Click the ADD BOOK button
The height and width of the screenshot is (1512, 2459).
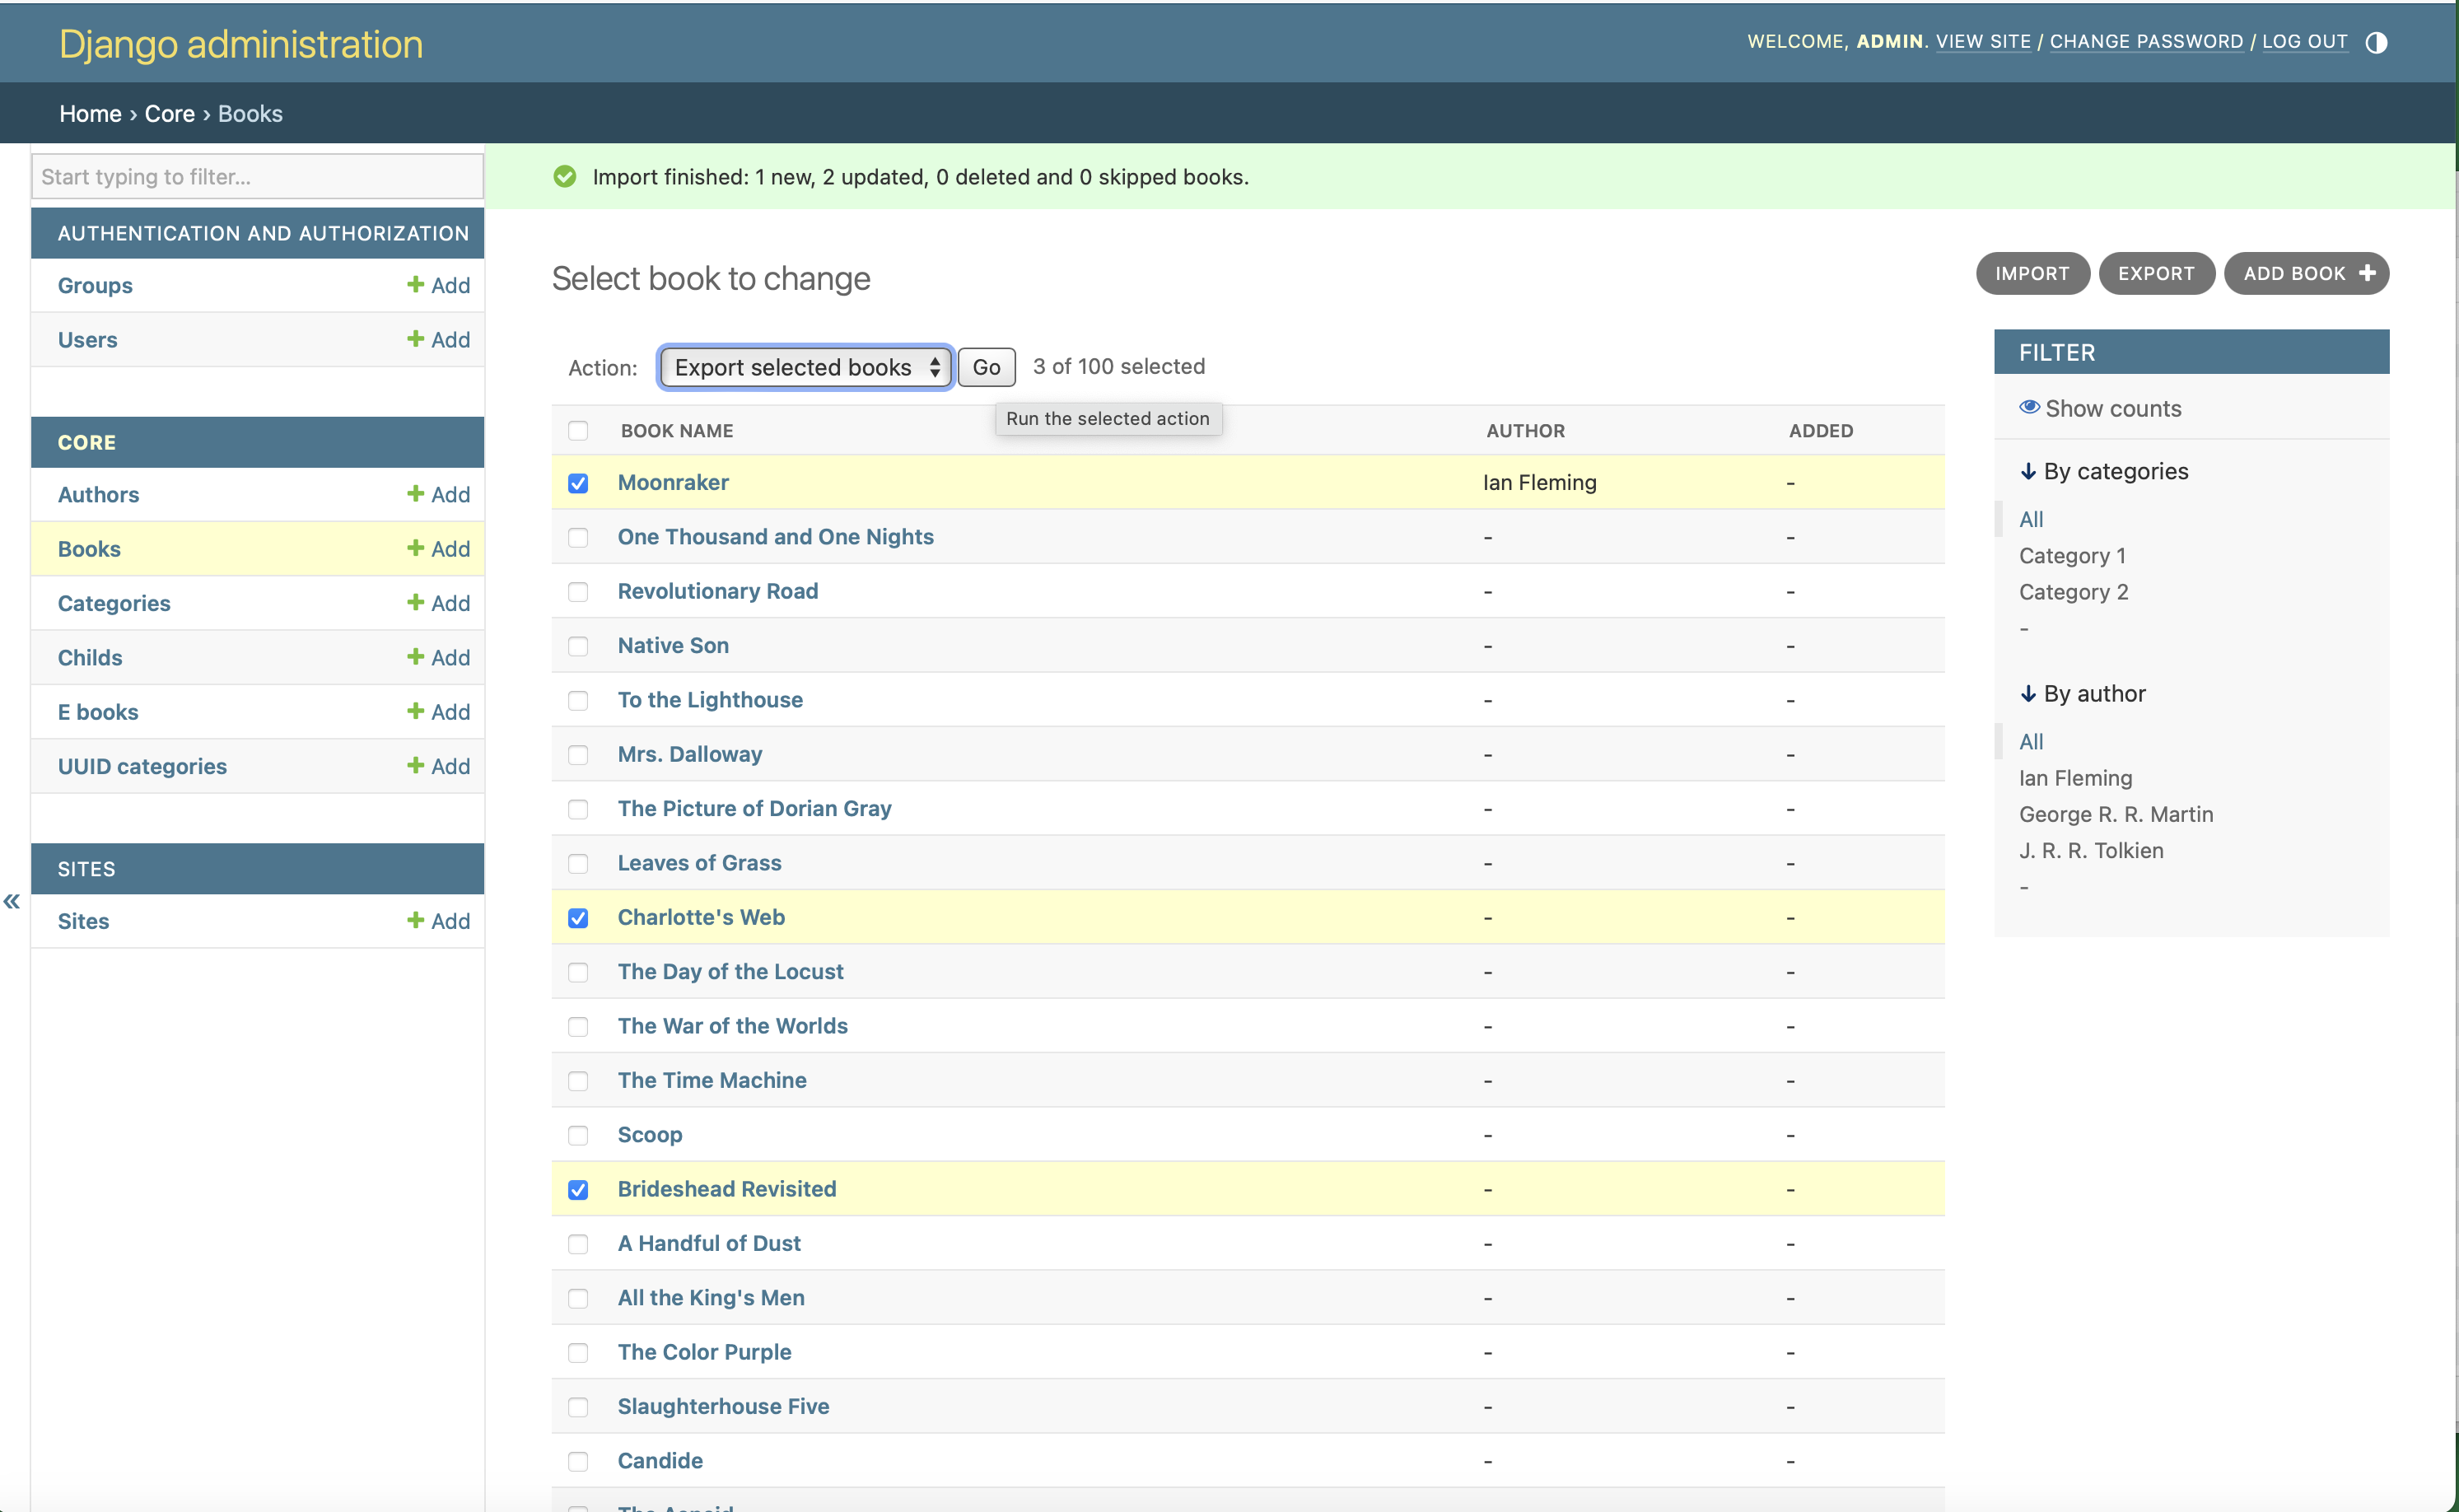pyautogui.click(x=2306, y=273)
